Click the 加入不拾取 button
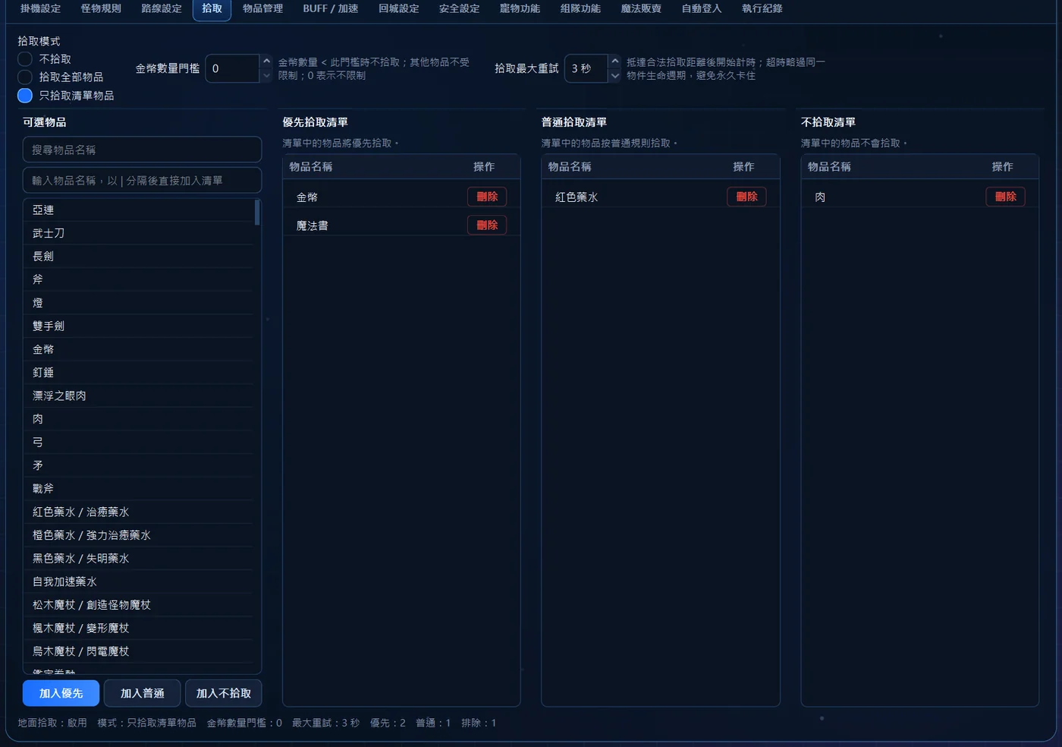Image resolution: width=1062 pixels, height=747 pixels. tap(224, 693)
